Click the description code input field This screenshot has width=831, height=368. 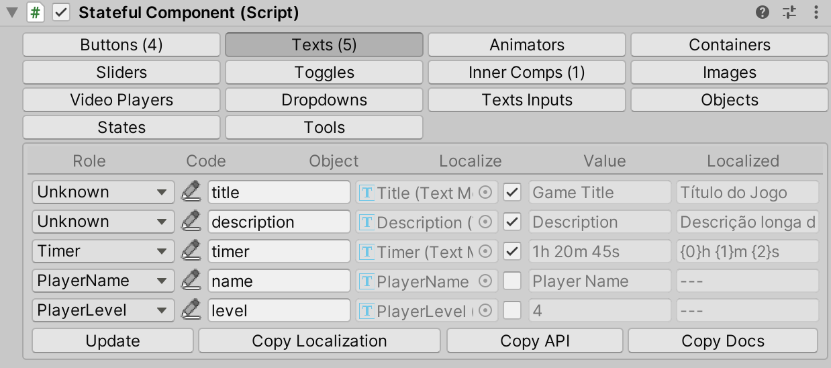click(x=279, y=222)
